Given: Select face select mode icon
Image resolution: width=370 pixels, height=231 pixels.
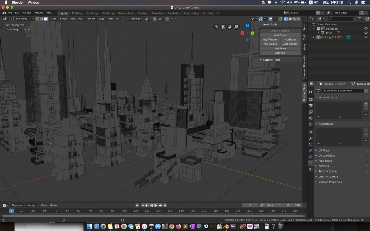Looking at the screenshot, I should click(45, 19).
